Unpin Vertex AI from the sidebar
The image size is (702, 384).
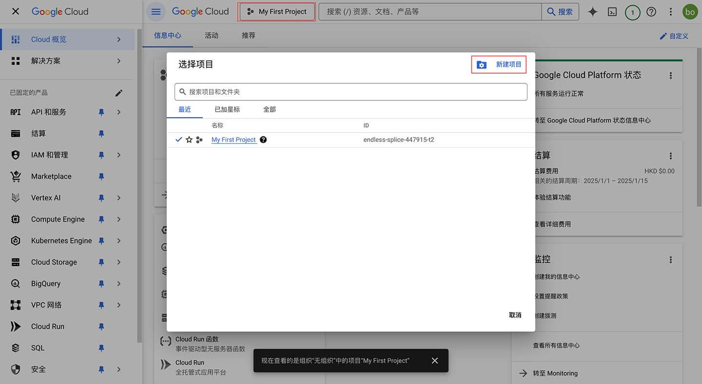click(101, 198)
